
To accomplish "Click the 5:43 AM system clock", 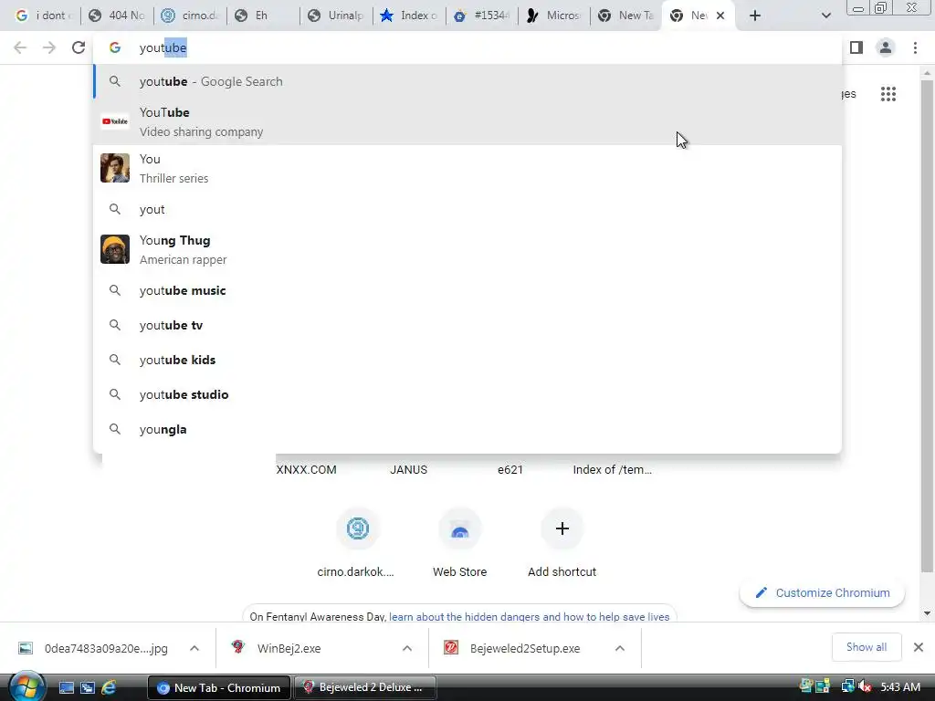I will pyautogui.click(x=900, y=687).
